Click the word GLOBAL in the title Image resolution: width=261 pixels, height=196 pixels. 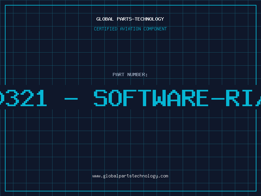pyautogui.click(x=105, y=19)
